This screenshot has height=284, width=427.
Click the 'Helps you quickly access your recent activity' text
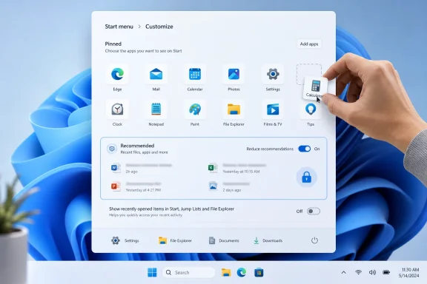point(146,215)
